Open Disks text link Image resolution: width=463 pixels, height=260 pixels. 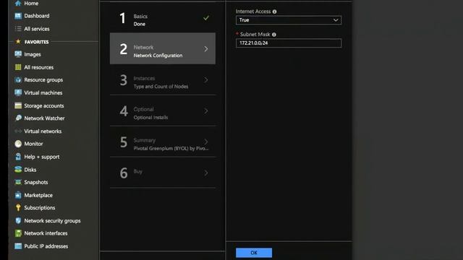[30, 170]
